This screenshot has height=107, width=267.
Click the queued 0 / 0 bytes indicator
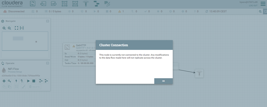coord(53,11)
